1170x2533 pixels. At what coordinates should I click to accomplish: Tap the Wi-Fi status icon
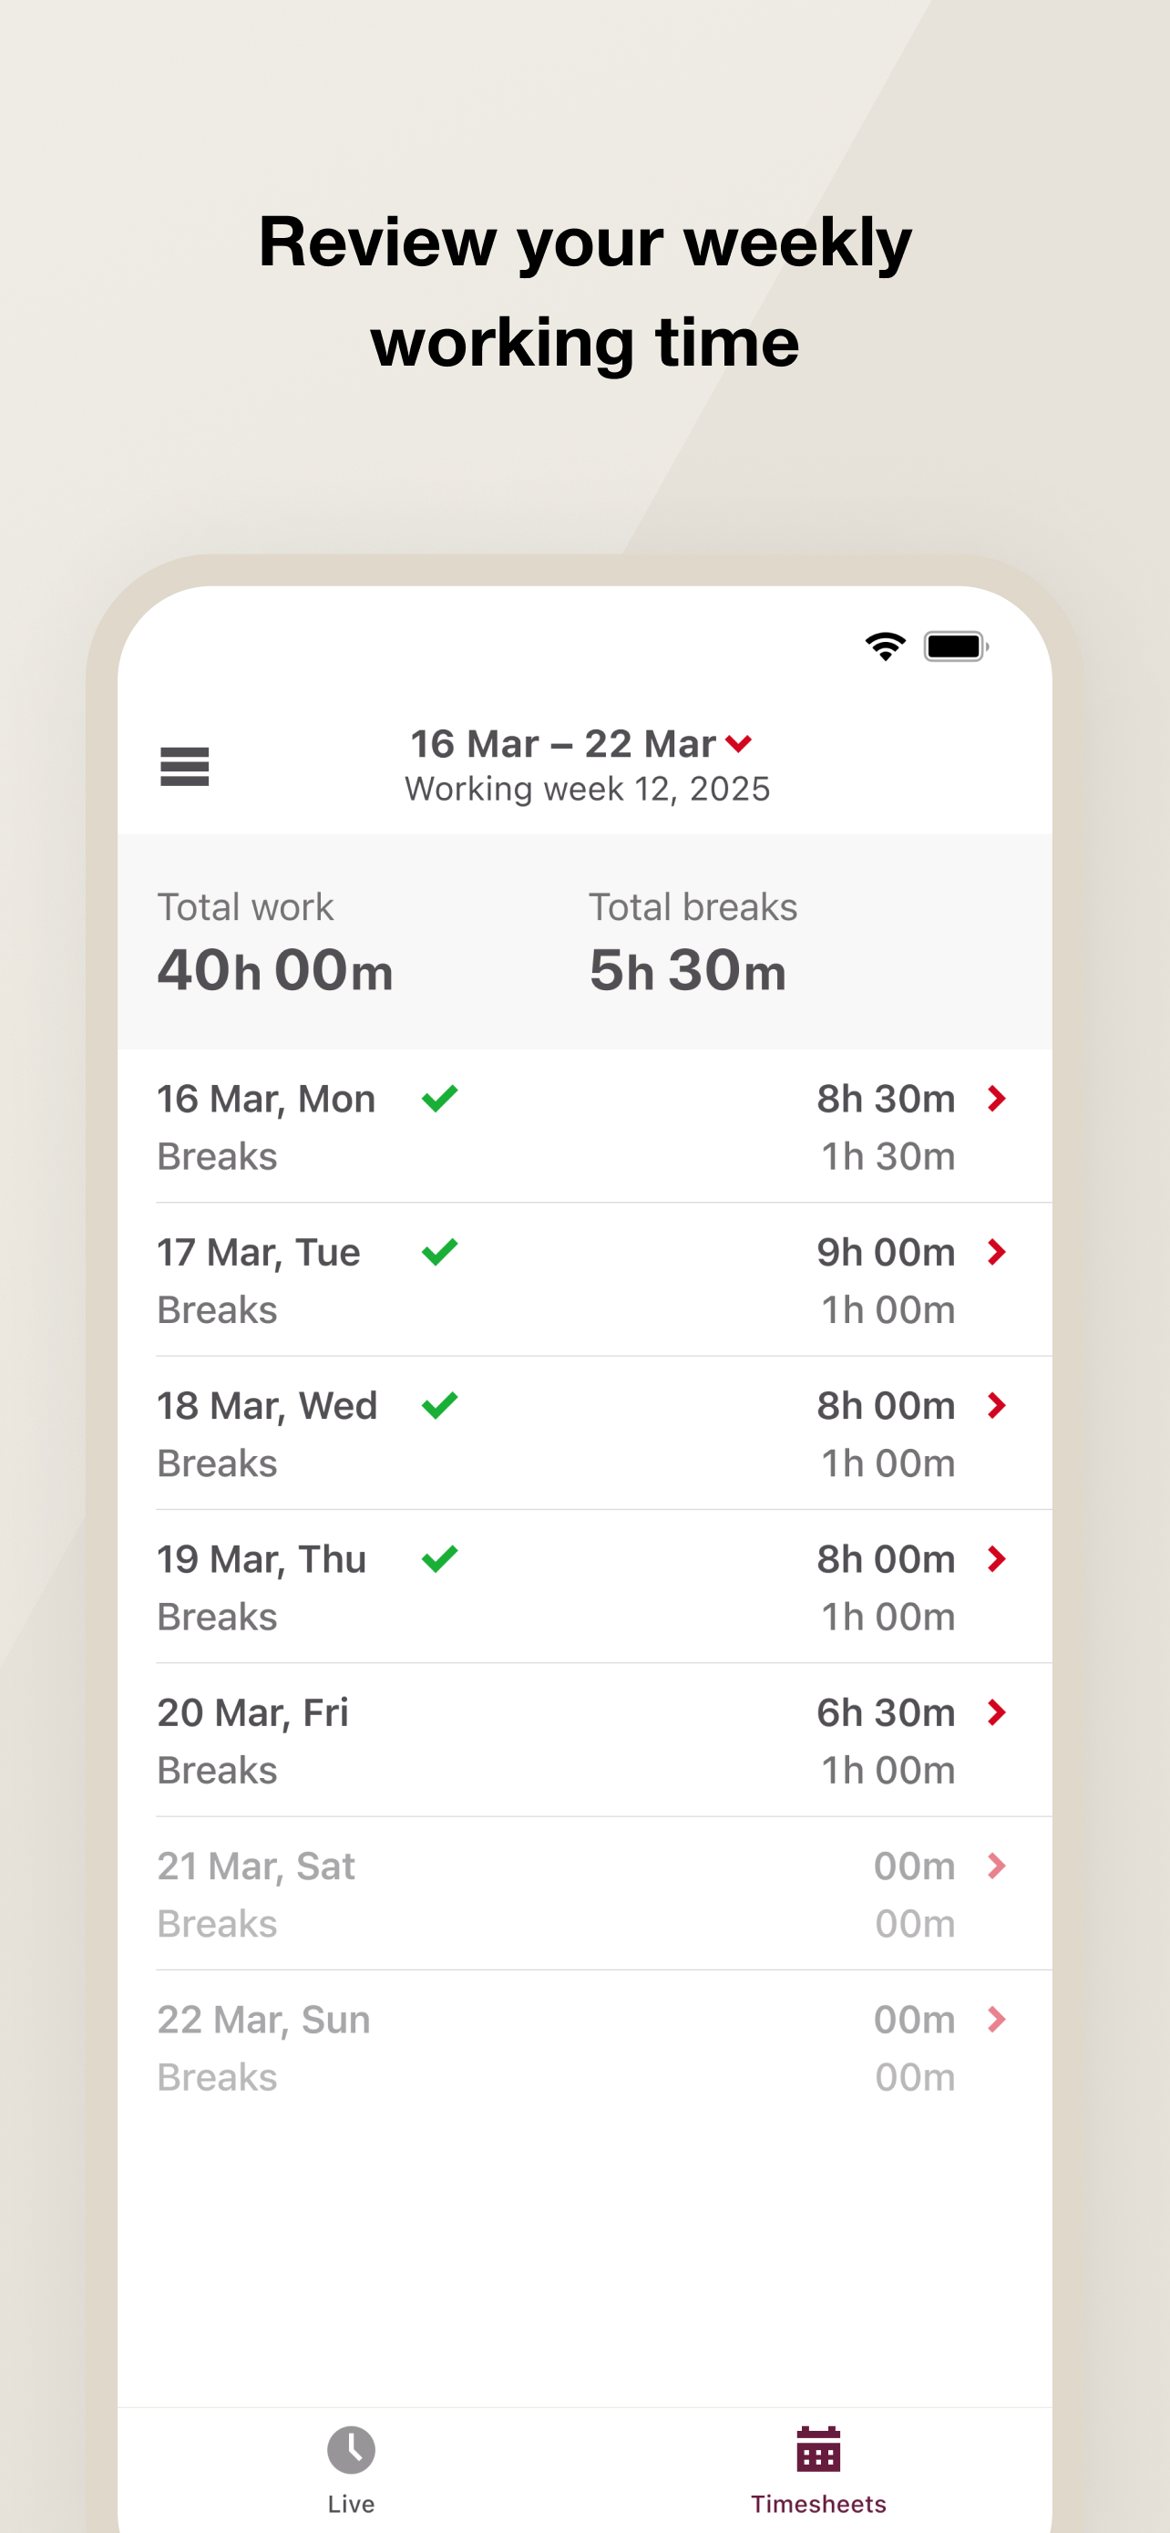pos(885,646)
